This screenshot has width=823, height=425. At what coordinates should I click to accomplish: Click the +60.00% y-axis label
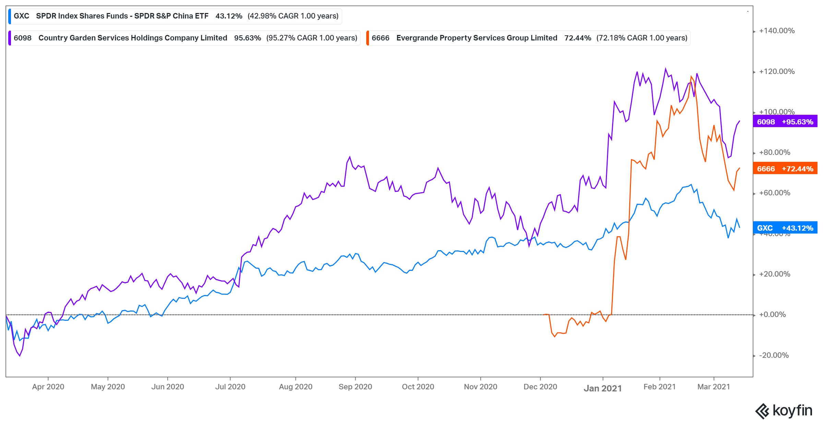[x=775, y=193]
